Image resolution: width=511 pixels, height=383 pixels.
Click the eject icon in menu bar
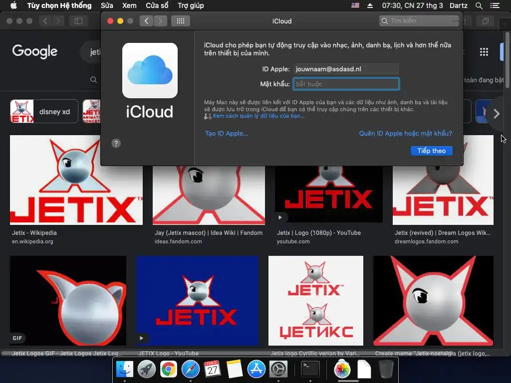370,5
